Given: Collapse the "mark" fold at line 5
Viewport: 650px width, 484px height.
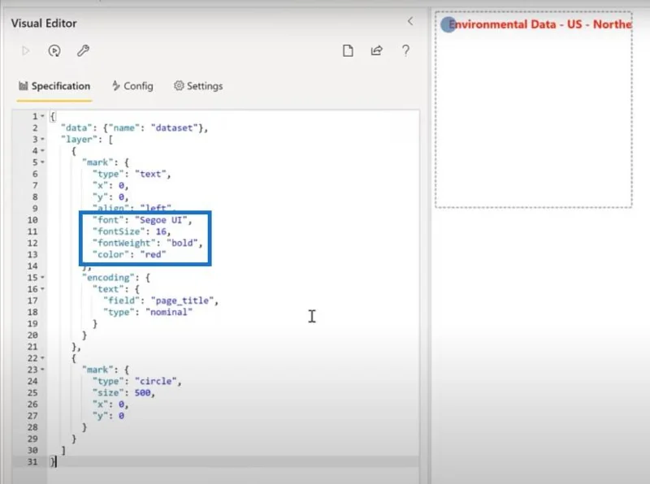Looking at the screenshot, I should coord(42,162).
